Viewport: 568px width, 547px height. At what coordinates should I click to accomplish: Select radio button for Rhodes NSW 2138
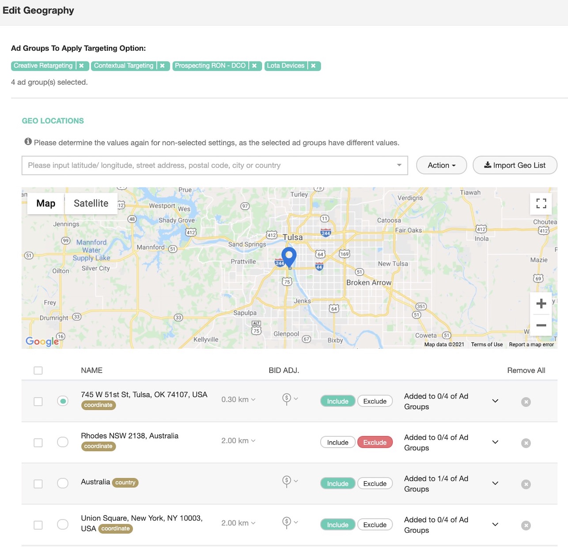63,442
